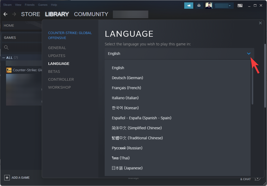
Task: Click the language list scrollbar thumb
Action: click(x=252, y=83)
